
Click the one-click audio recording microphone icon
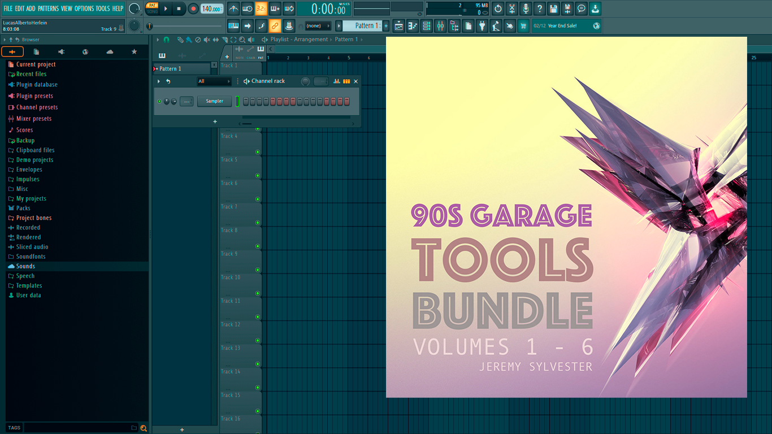(x=526, y=8)
